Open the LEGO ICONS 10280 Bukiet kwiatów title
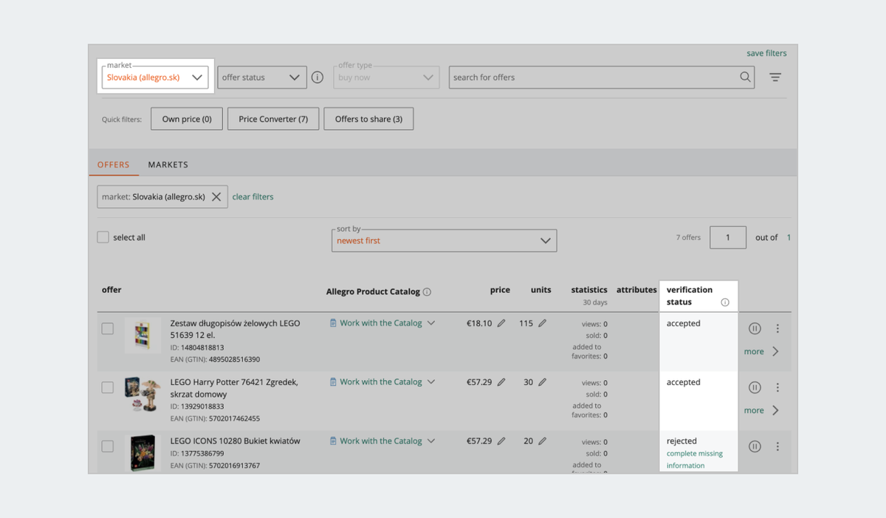 235,441
